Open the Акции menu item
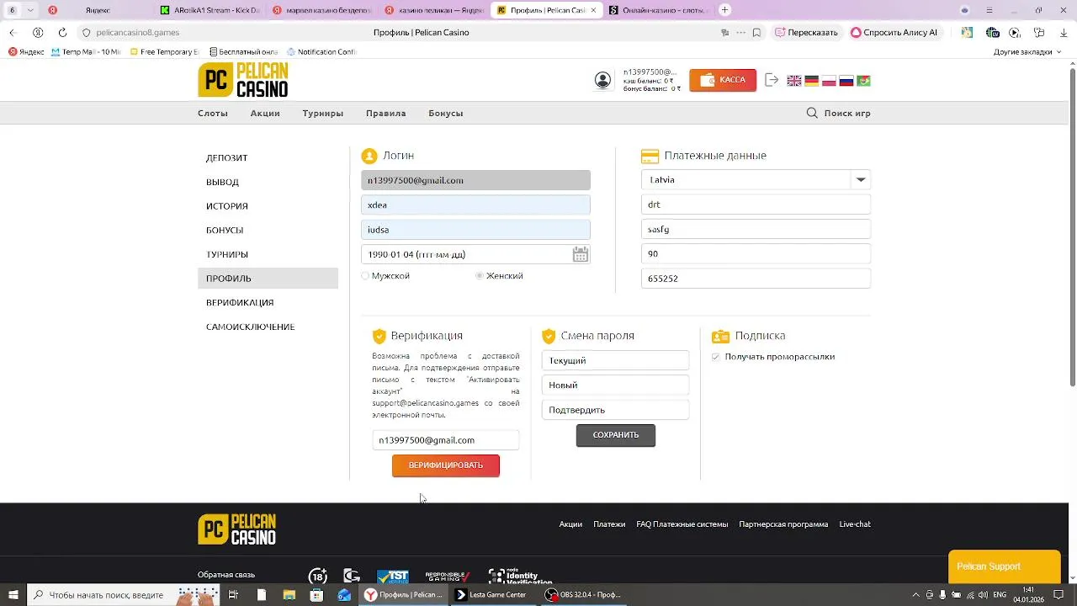The height and width of the screenshot is (606, 1077). click(x=265, y=113)
